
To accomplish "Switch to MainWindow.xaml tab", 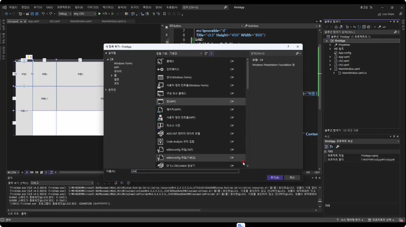I will (81, 22).
